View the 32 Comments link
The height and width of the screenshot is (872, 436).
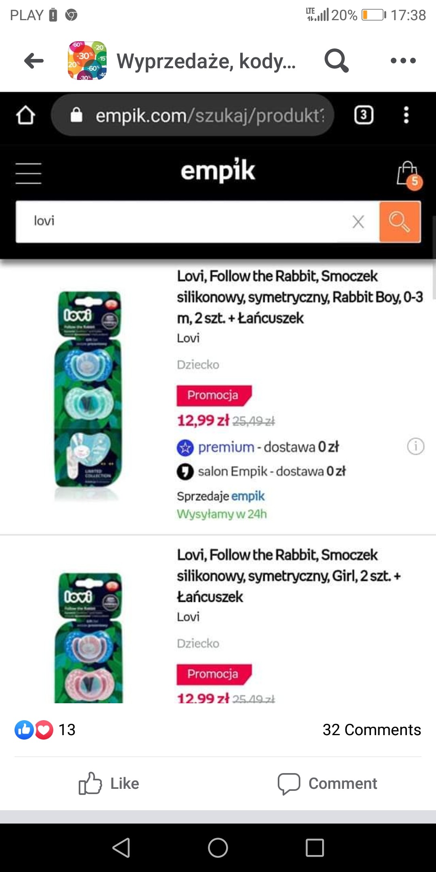371,729
